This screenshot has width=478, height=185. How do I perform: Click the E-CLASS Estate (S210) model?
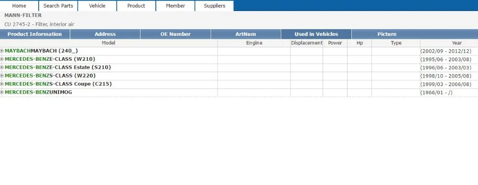(x=58, y=67)
